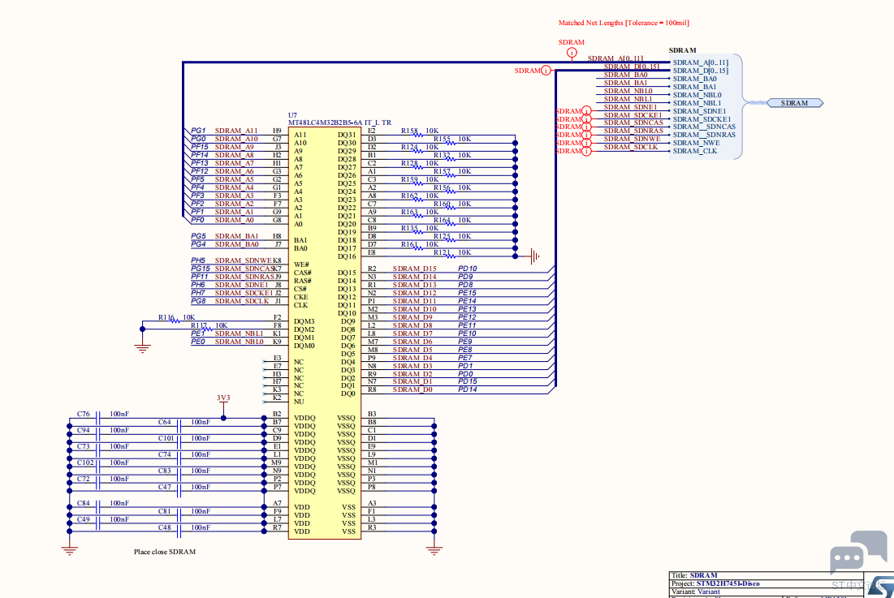Select net label SDRAM_D15
The height and width of the screenshot is (598, 894).
click(414, 269)
